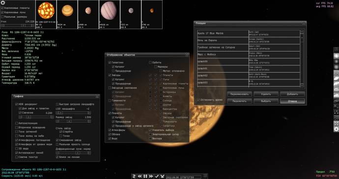Enable Сжатие текстур checkbox

tap(17, 157)
